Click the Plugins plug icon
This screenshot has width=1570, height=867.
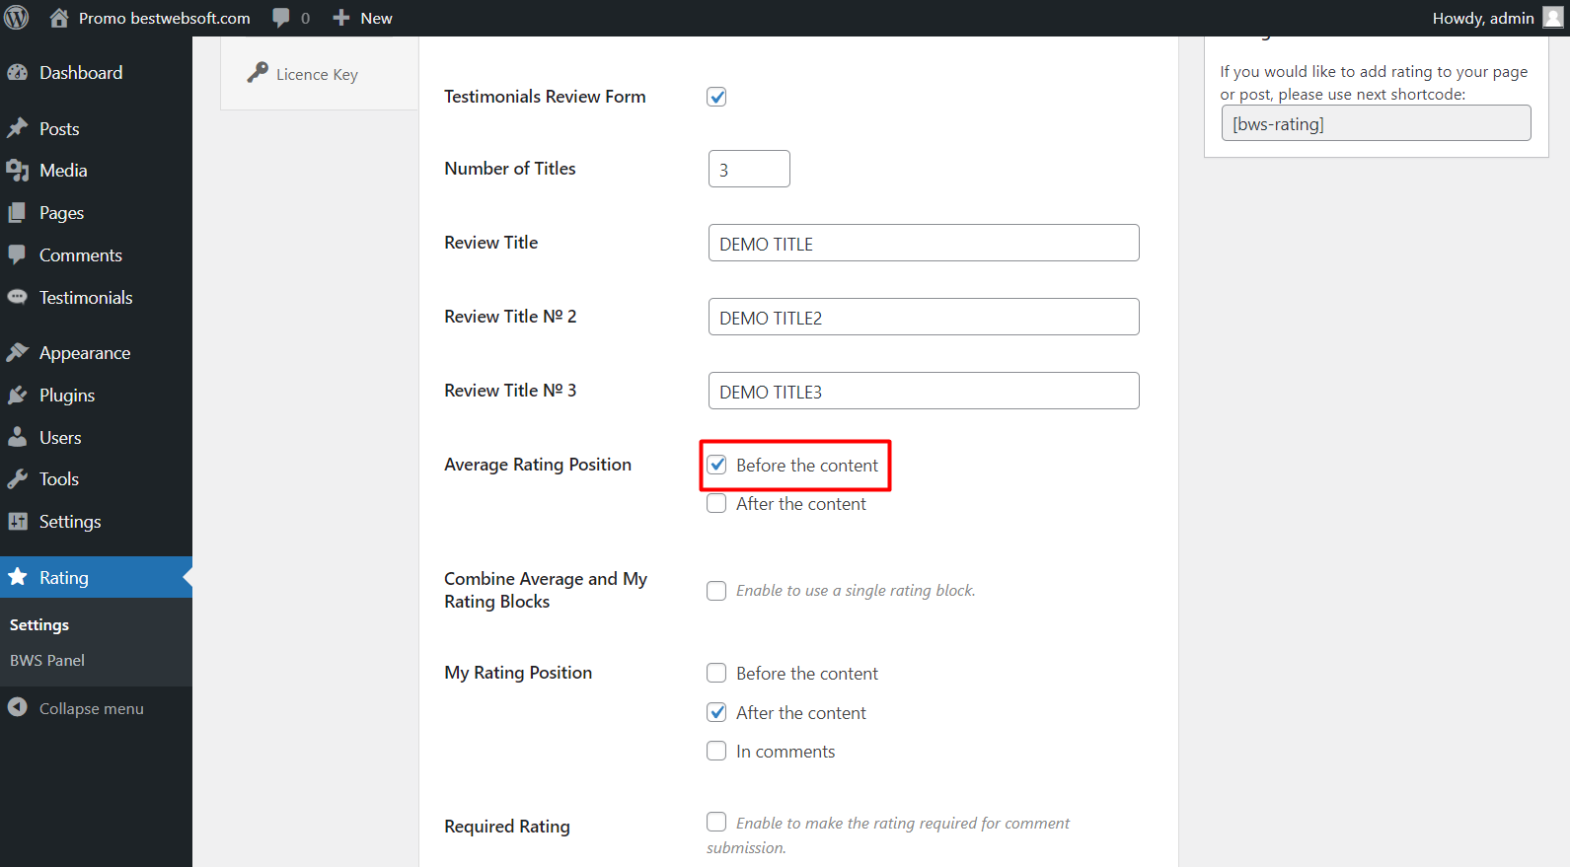[18, 395]
